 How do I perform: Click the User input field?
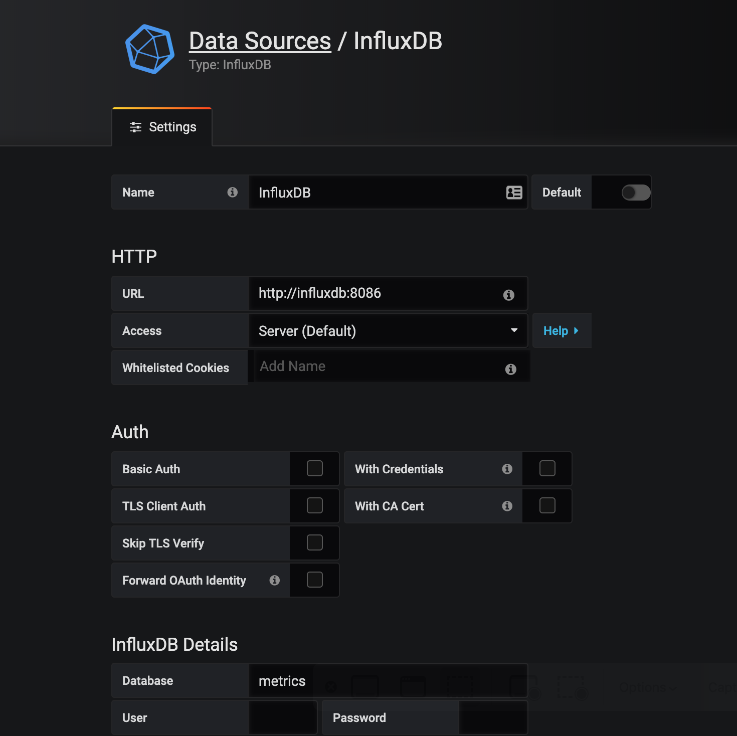pyautogui.click(x=283, y=718)
